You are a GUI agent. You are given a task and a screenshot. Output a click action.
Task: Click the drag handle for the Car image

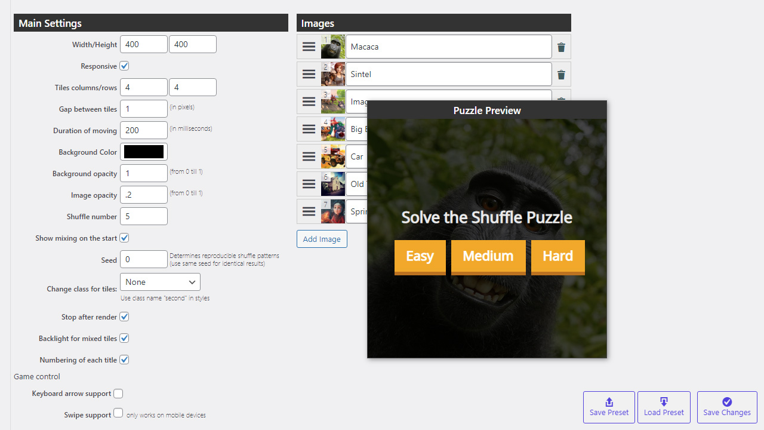pos(309,156)
